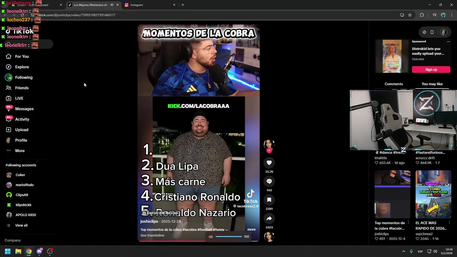Open the sponsored ad options menu
Image resolution: width=457 pixels, height=257 pixels.
click(448, 41)
